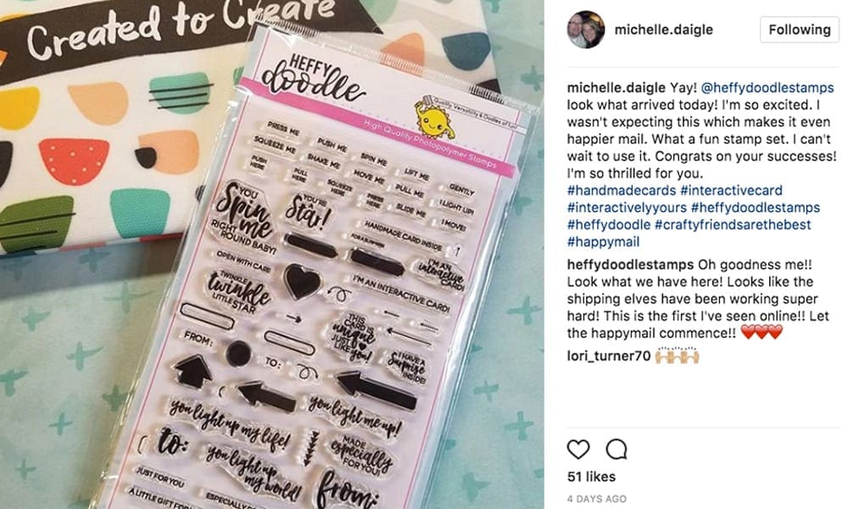Open the #interactivelyyours hashtag
Image resolution: width=848 pixels, height=509 pixels.
627,208
